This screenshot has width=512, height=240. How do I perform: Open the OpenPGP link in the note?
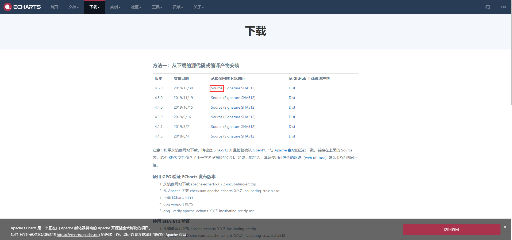coord(261,150)
